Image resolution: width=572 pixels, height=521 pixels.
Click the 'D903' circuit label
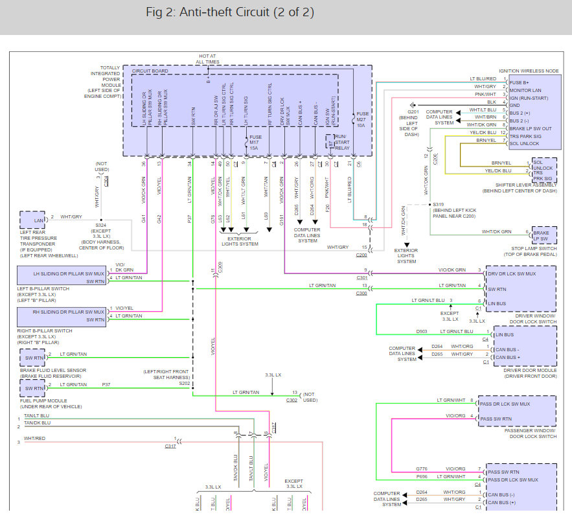pyautogui.click(x=422, y=332)
